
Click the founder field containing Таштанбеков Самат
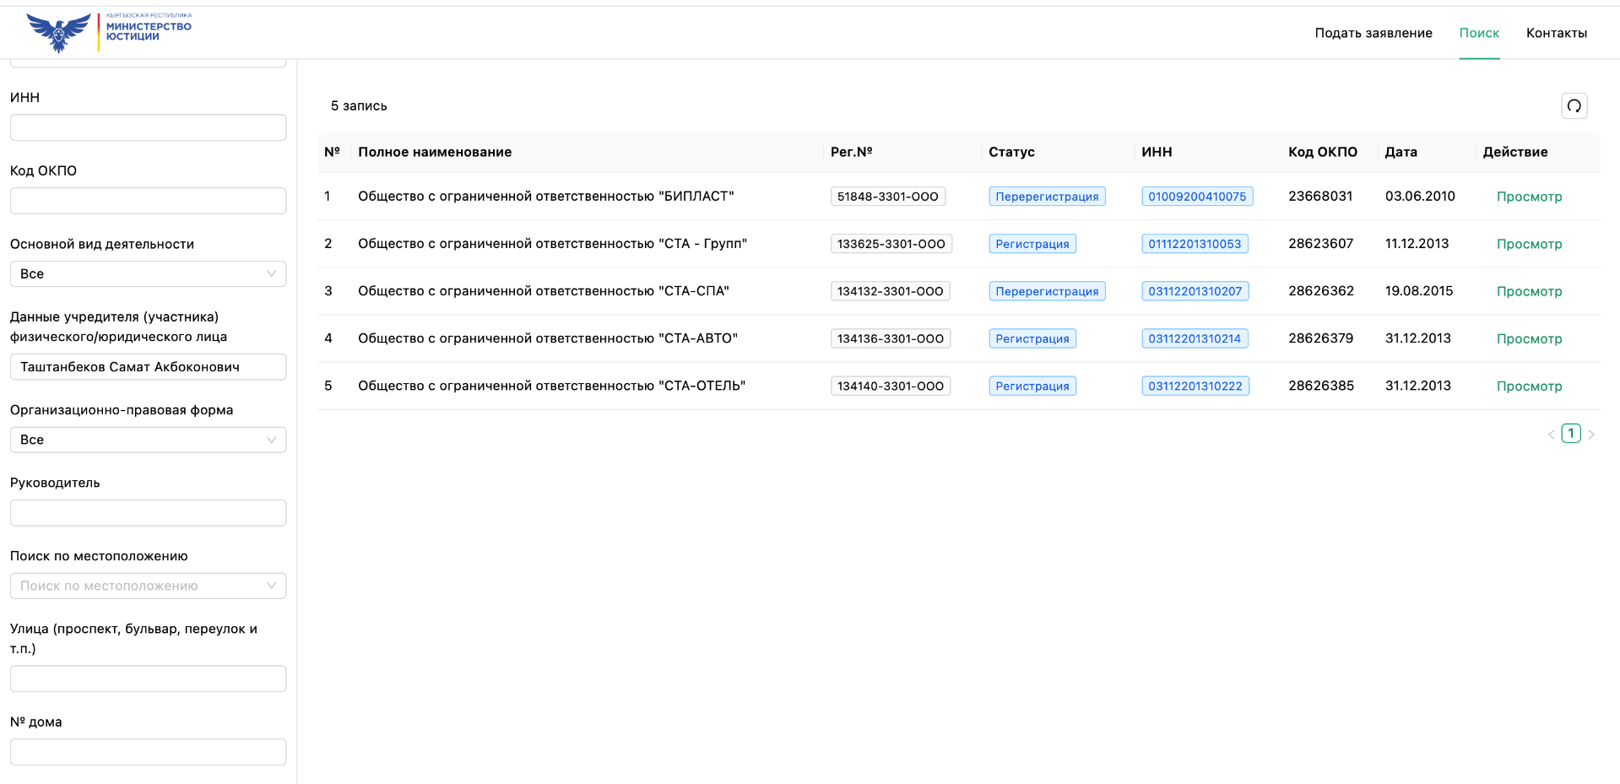[x=148, y=367]
